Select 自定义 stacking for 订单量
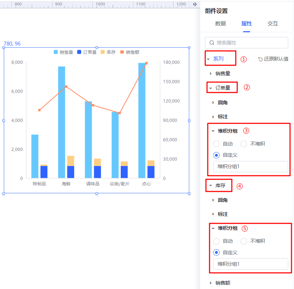 [x=216, y=155]
